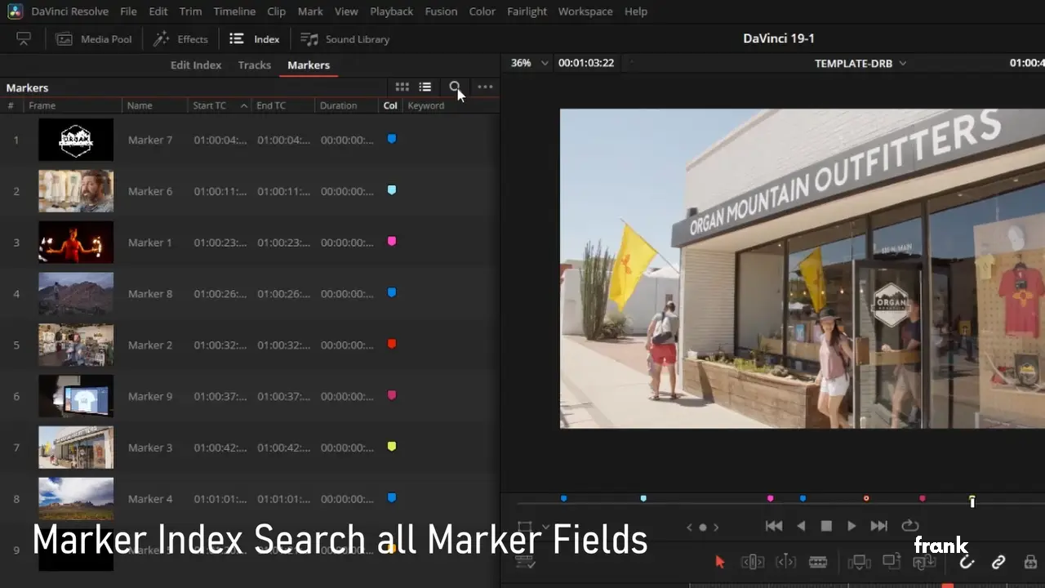The height and width of the screenshot is (588, 1045).
Task: Open the DaVinci Resolve app logo menu
Action: click(16, 11)
